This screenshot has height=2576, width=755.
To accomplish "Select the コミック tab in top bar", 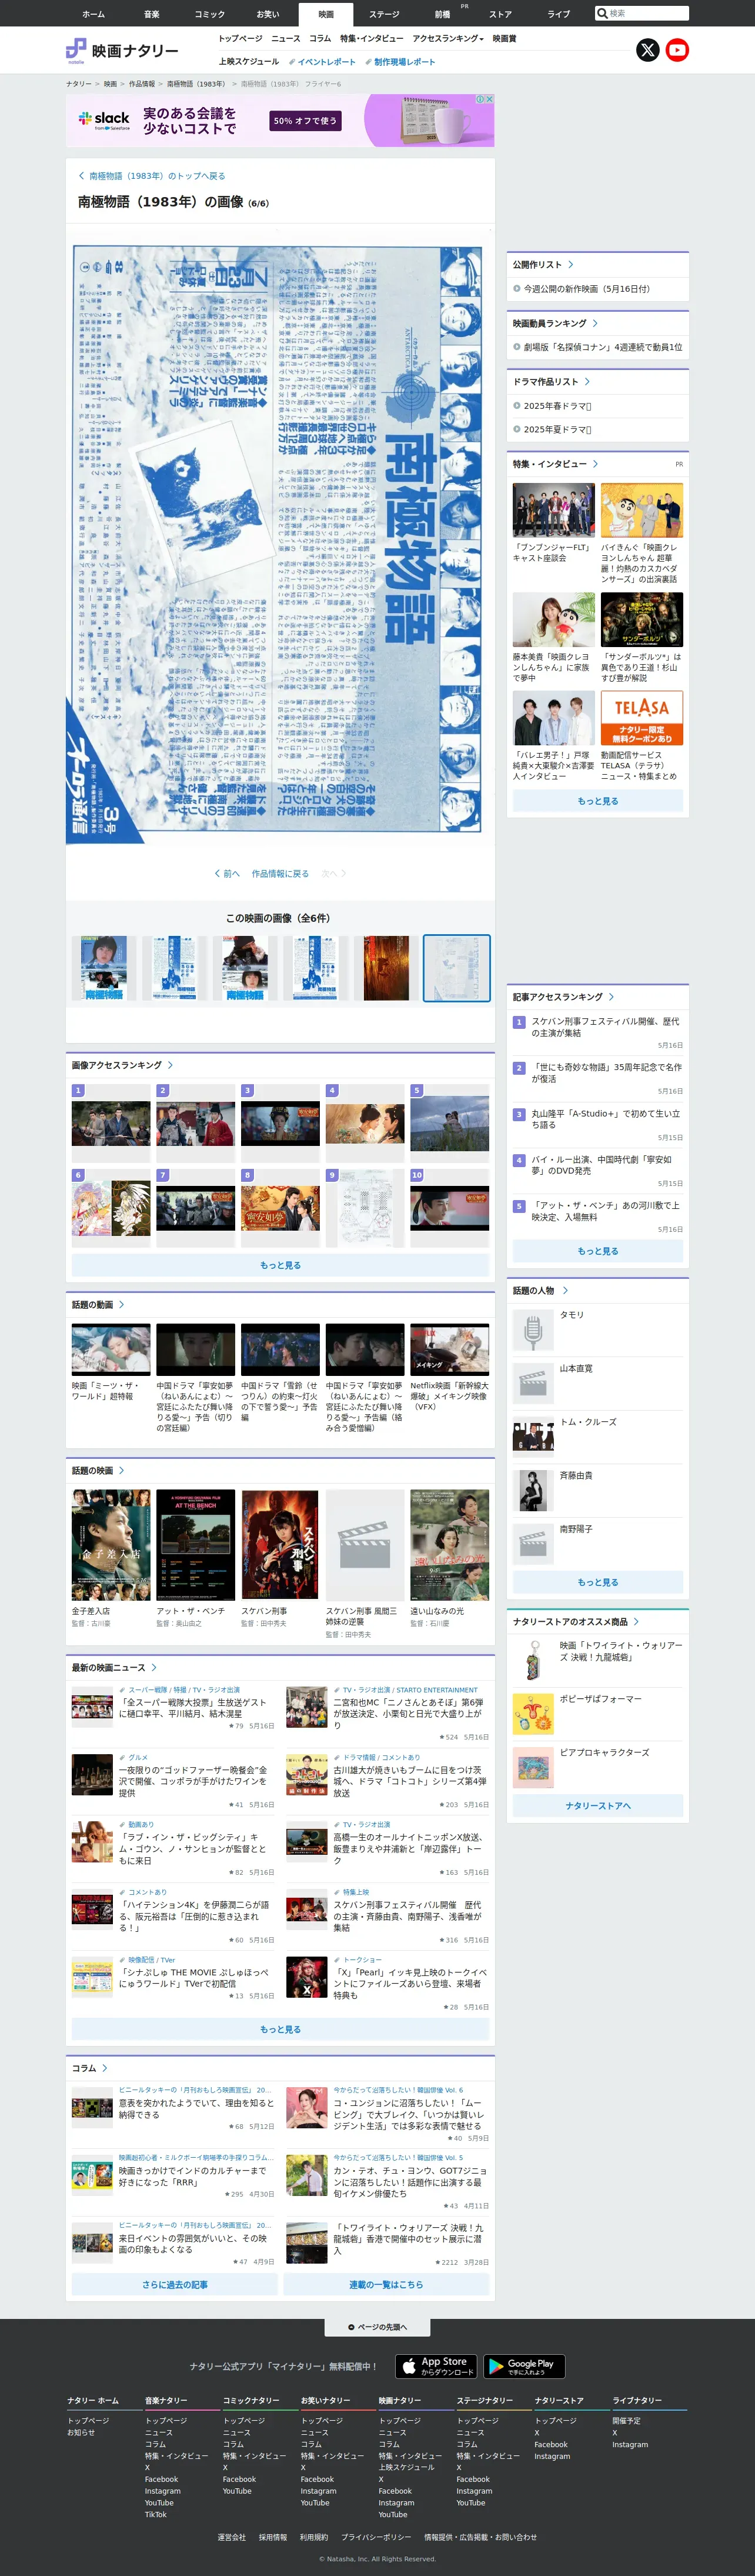I will (210, 14).
